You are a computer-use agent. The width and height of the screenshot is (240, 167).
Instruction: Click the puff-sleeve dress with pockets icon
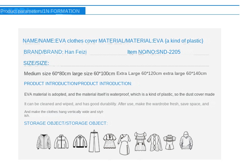pos(140,142)
